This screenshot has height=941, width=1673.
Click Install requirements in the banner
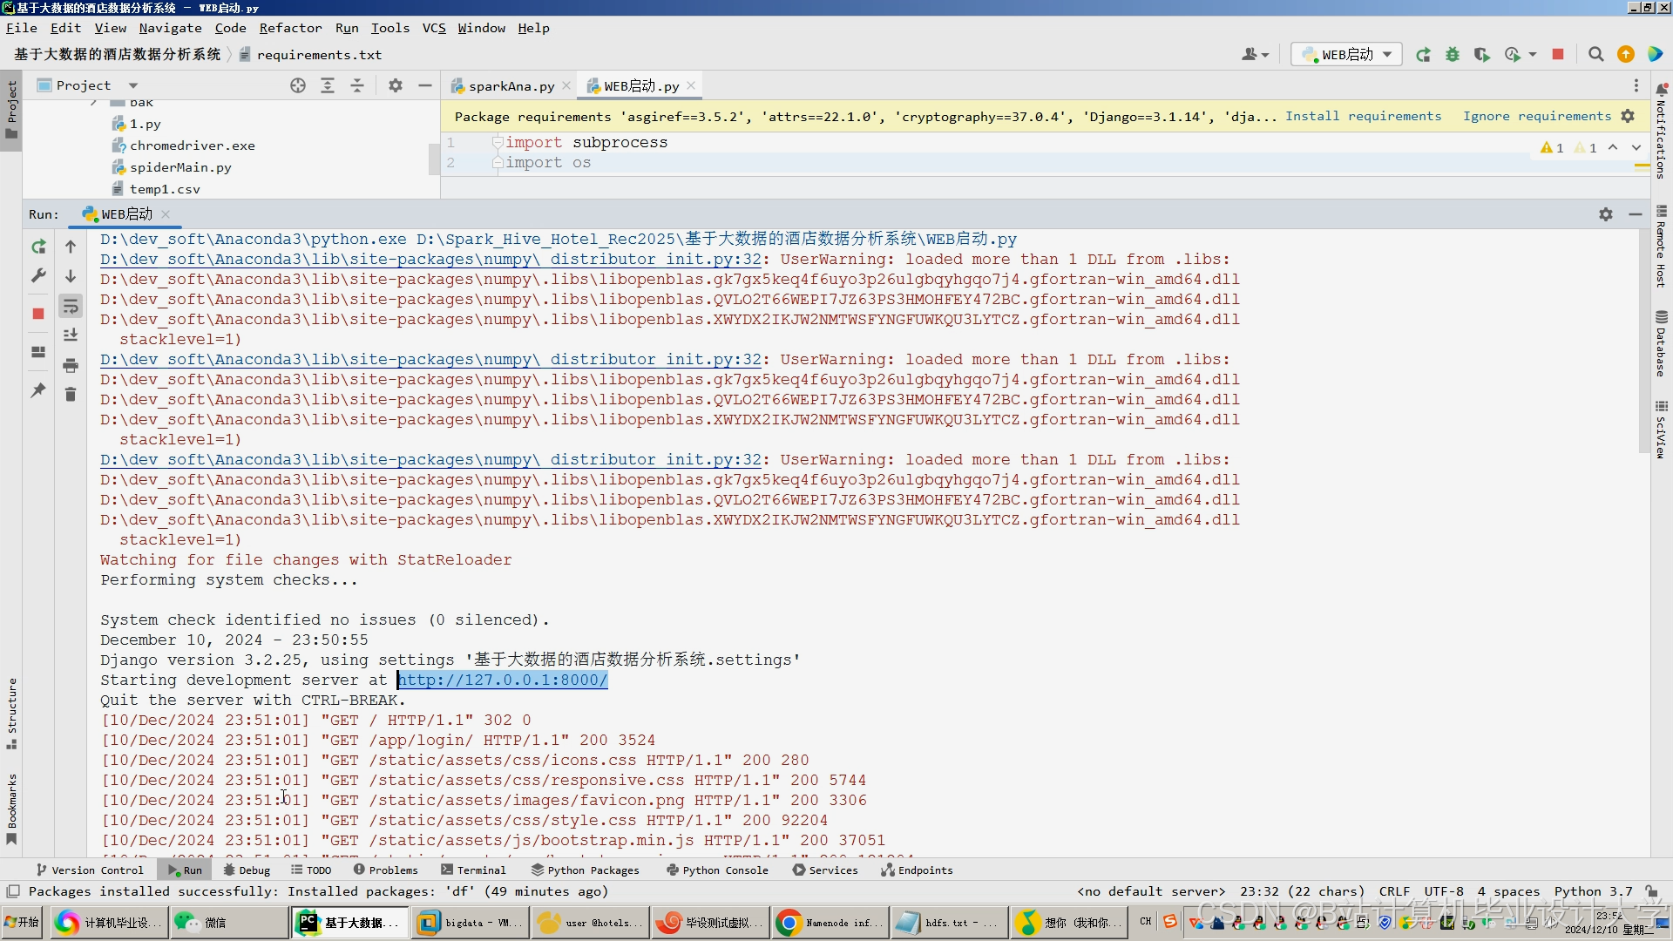(x=1364, y=116)
